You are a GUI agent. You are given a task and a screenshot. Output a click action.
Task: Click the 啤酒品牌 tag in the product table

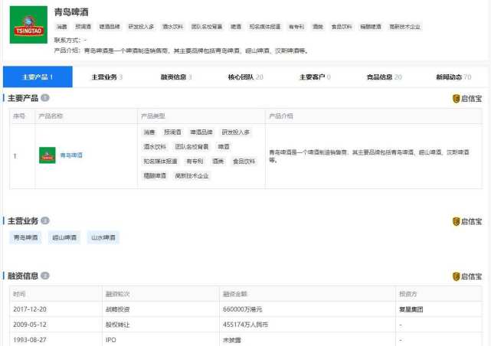tap(201, 132)
